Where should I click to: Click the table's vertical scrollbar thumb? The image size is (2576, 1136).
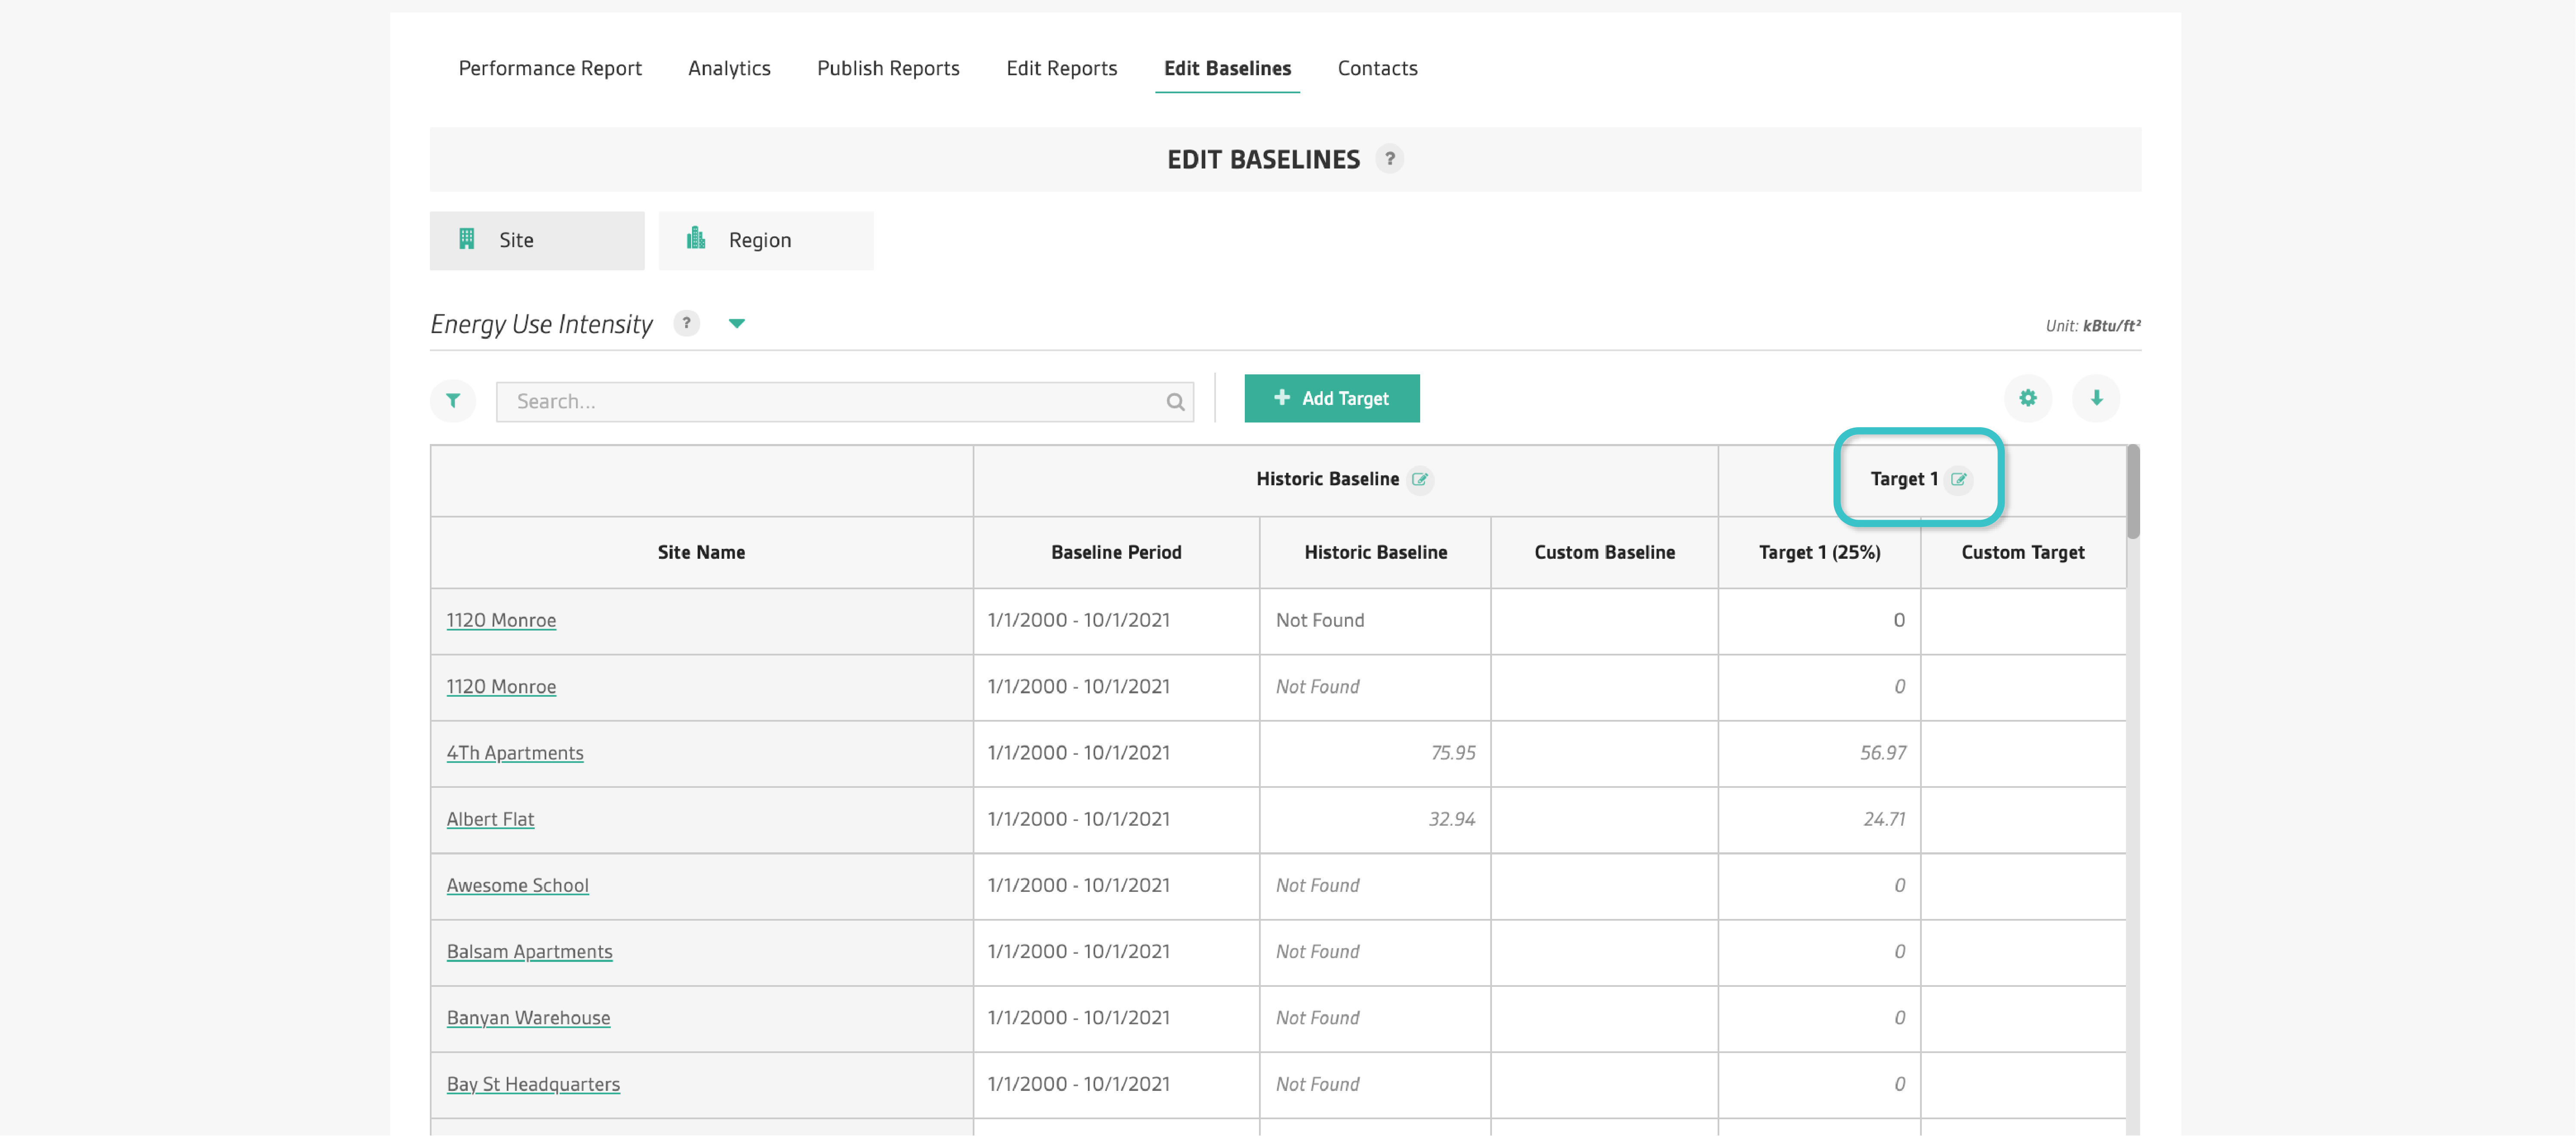click(2132, 492)
